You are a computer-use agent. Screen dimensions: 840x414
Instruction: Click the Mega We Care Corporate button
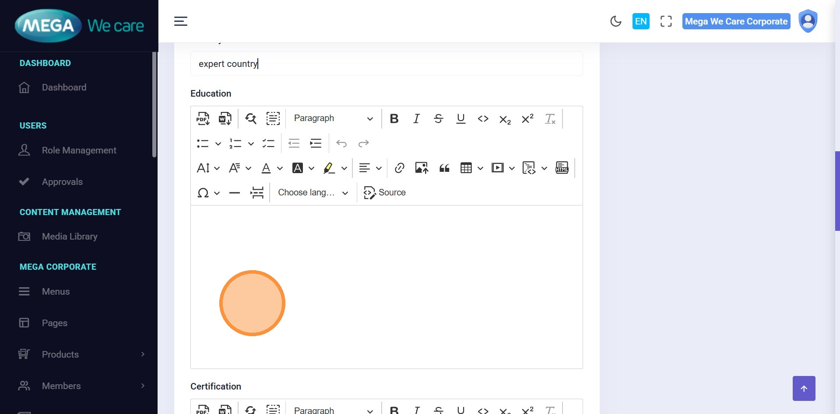coord(736,21)
